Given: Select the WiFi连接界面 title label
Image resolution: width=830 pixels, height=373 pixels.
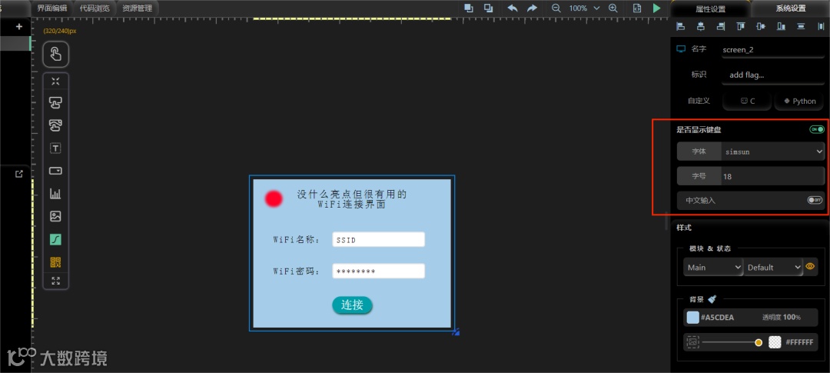Looking at the screenshot, I should [x=351, y=199].
